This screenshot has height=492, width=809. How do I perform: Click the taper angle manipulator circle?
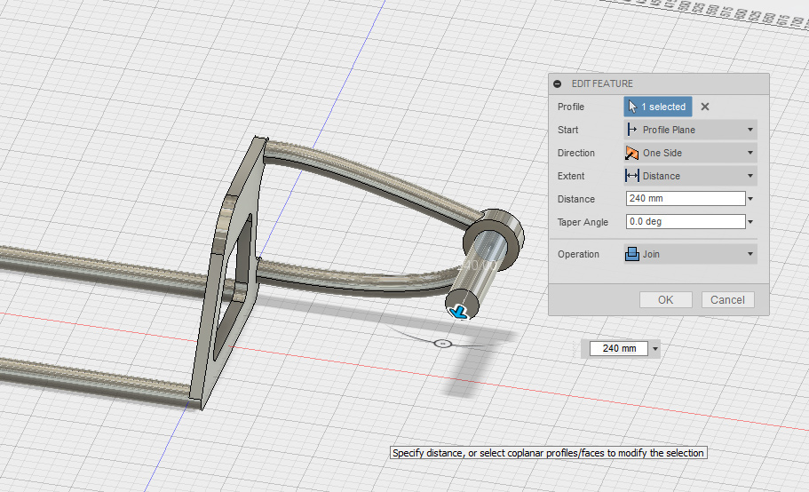click(x=444, y=343)
